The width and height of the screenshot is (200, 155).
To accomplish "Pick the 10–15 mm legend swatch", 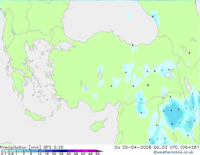I will (42, 151).
